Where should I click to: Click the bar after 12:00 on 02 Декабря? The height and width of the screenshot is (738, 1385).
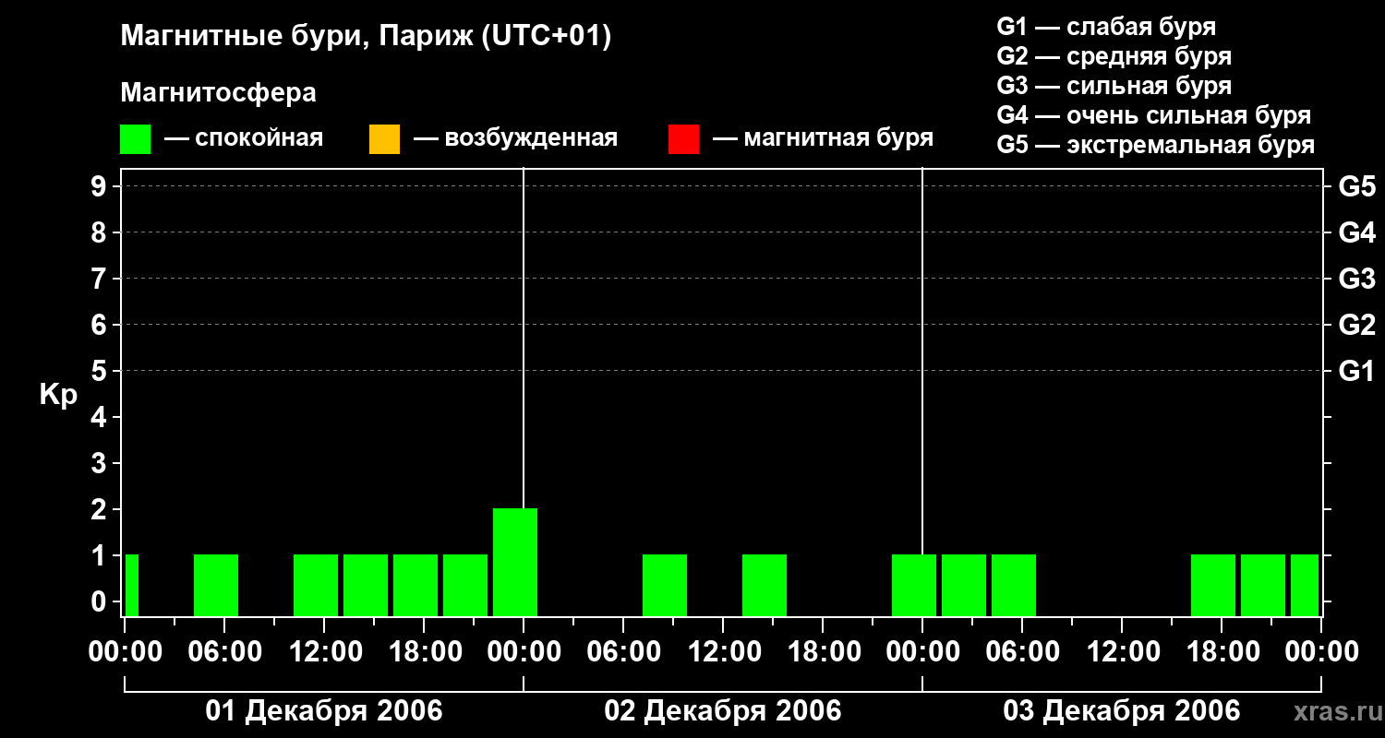765,585
